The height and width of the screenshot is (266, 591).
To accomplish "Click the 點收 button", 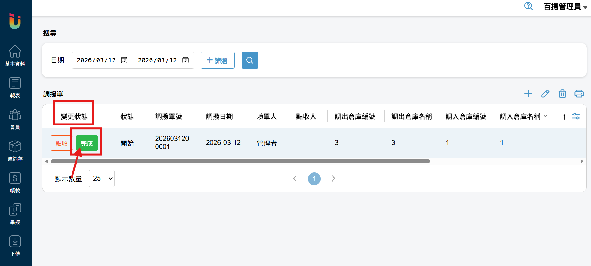I will pos(61,143).
